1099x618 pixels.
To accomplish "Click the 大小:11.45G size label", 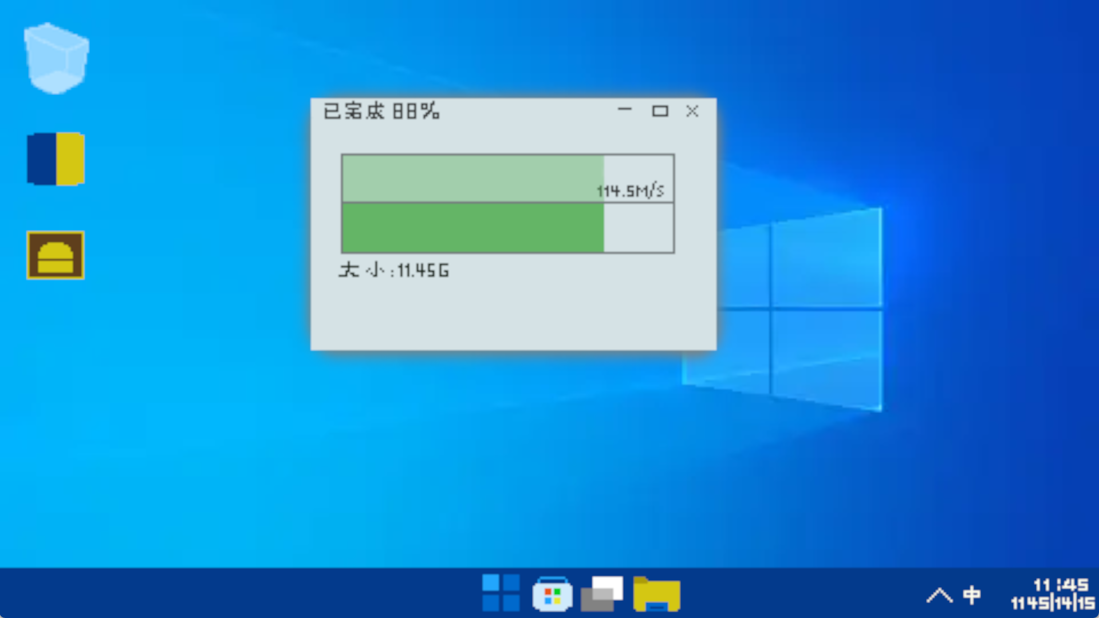I will pyautogui.click(x=394, y=271).
